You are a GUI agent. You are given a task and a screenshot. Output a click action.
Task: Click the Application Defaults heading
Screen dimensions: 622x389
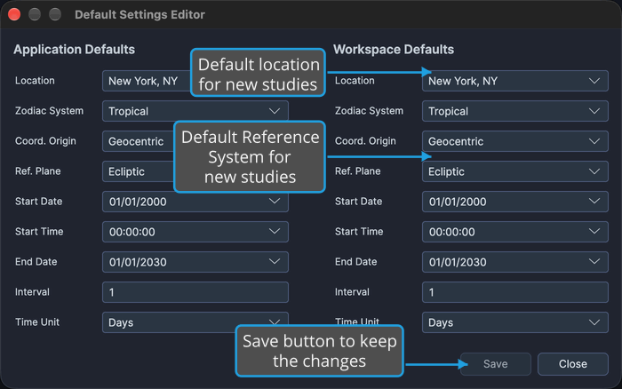(x=74, y=50)
